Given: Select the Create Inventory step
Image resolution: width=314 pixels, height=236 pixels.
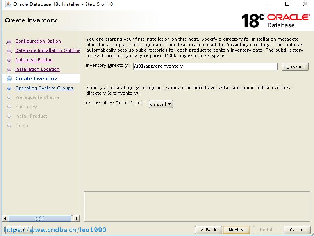Looking at the screenshot, I should pyautogui.click(x=36, y=79).
